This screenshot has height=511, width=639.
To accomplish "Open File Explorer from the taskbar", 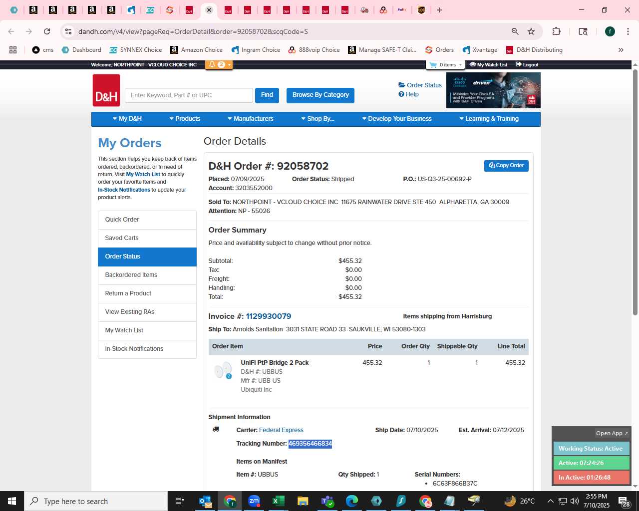I will pyautogui.click(x=303, y=501).
